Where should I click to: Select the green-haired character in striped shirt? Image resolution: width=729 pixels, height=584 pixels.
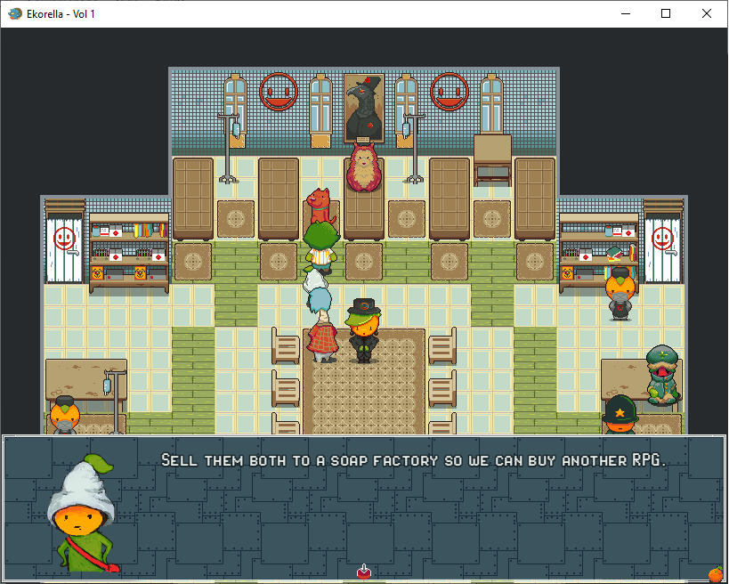click(x=320, y=247)
